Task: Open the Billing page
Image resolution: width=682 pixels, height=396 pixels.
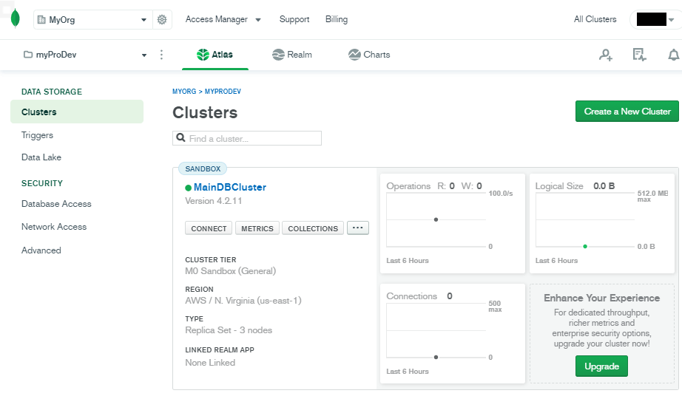Action: 337,19
